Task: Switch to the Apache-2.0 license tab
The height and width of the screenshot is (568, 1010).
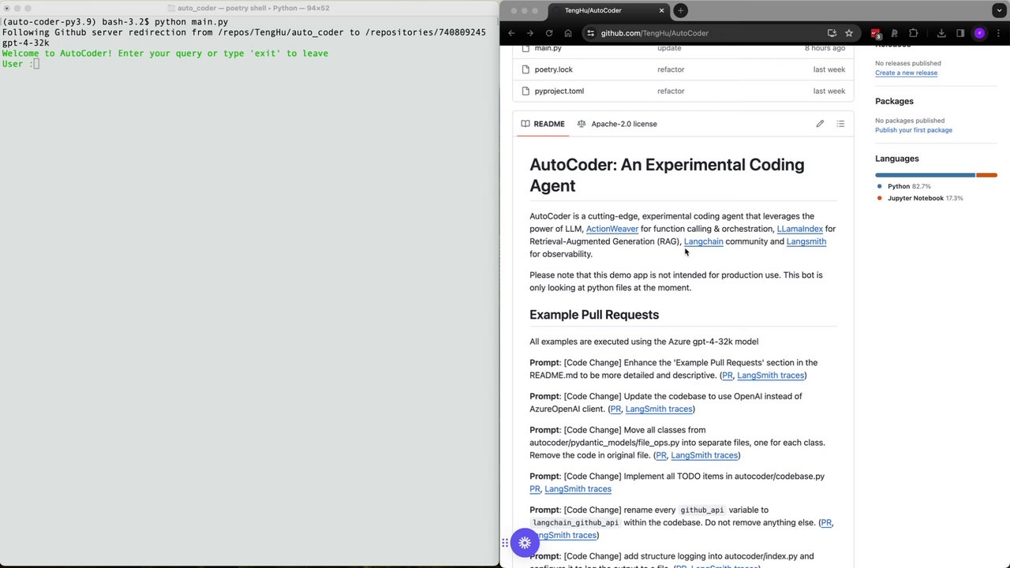Action: 617,124
